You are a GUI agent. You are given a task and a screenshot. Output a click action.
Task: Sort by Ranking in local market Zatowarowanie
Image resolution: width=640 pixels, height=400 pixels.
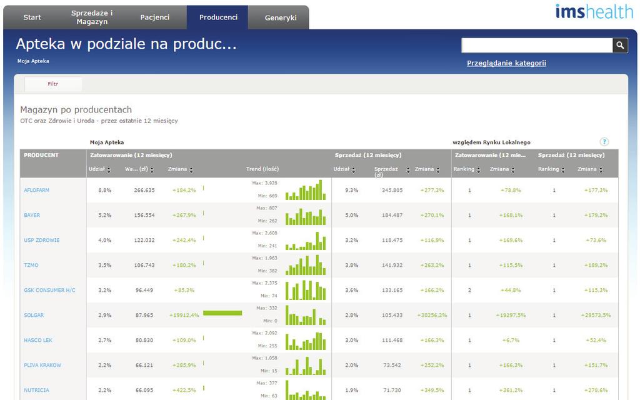coord(478,170)
